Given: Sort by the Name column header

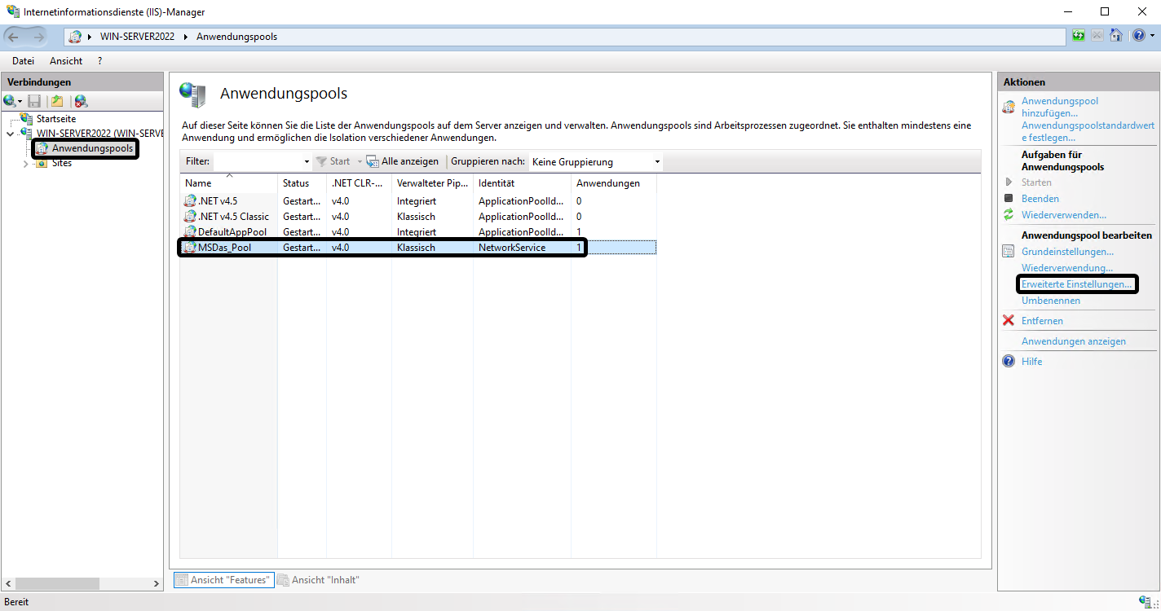Looking at the screenshot, I should point(228,183).
